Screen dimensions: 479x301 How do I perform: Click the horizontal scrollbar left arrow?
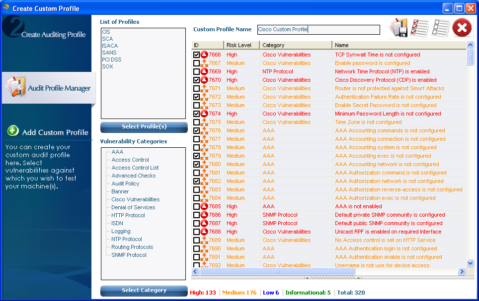(195, 271)
